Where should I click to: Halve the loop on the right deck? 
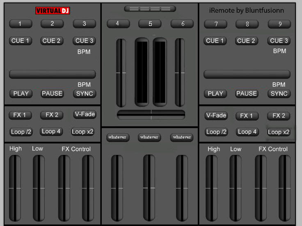point(216,132)
